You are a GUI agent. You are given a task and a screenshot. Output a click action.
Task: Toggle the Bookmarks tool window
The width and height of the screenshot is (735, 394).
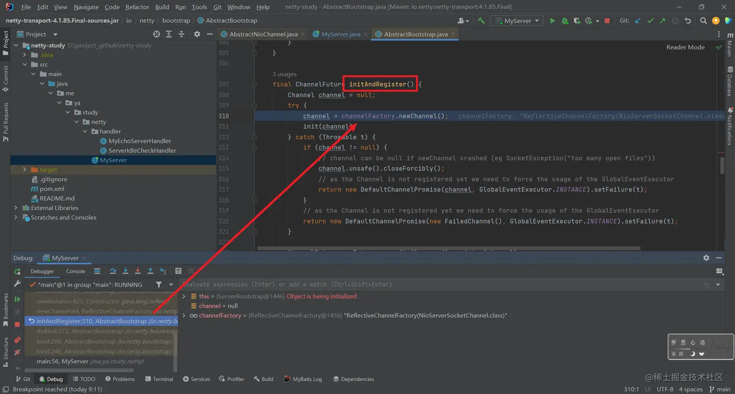pyautogui.click(x=6, y=309)
